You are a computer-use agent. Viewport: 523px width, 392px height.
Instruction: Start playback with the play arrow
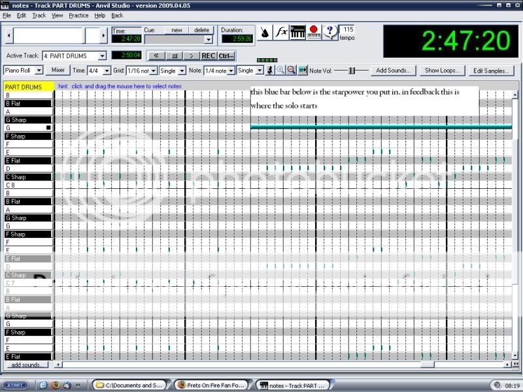pos(192,56)
